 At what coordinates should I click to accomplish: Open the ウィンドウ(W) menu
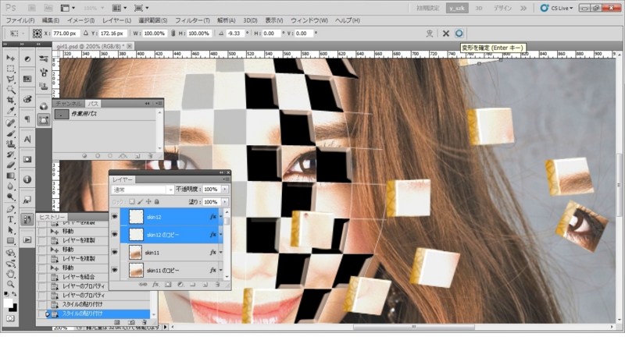click(x=309, y=20)
